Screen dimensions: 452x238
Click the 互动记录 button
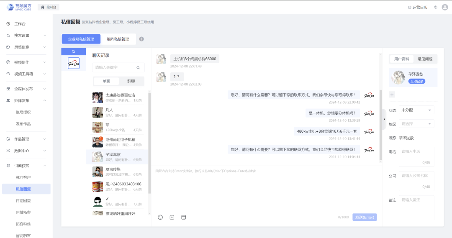pos(416,81)
